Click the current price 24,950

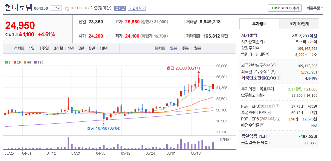(20, 25)
